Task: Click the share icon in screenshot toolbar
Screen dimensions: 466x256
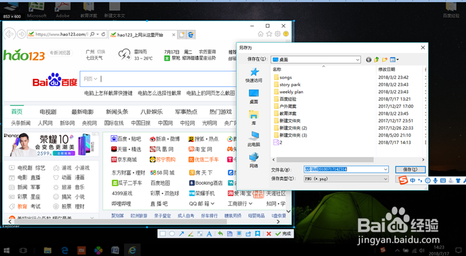Action: click(248, 234)
